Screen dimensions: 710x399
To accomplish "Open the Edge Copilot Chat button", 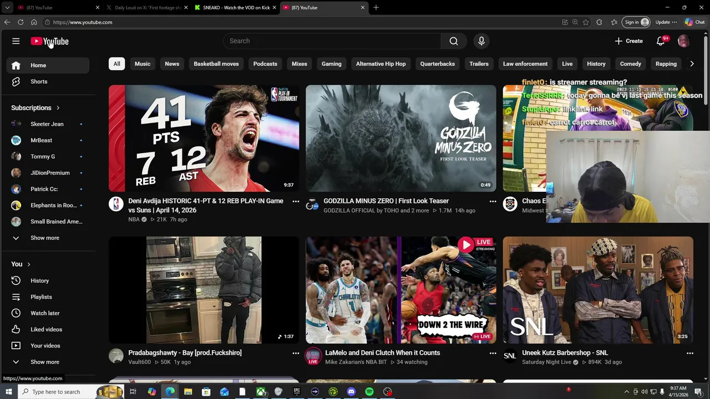I will point(694,22).
